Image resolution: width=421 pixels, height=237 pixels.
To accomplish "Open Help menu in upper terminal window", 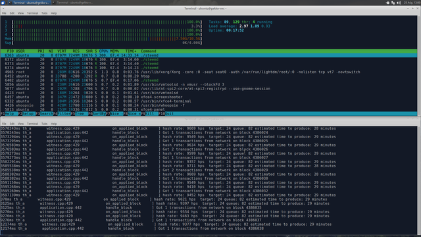I will (54, 13).
